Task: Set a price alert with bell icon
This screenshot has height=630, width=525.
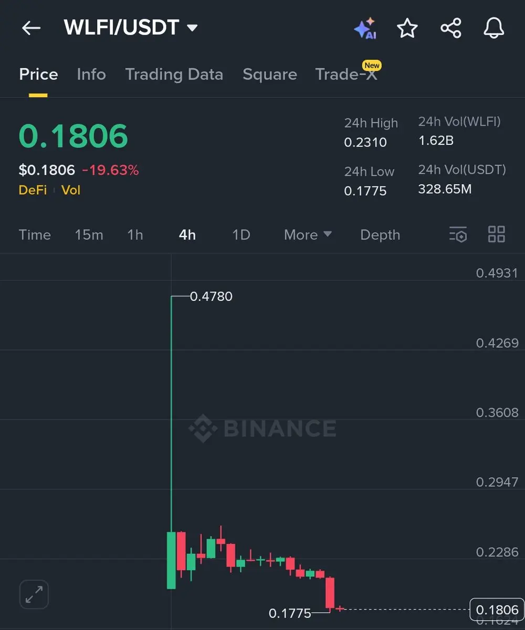Action: [493, 28]
